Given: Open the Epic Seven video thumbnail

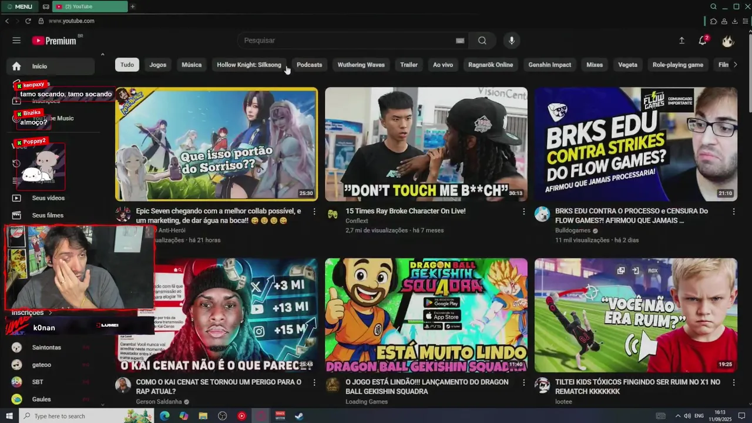Looking at the screenshot, I should [x=216, y=144].
